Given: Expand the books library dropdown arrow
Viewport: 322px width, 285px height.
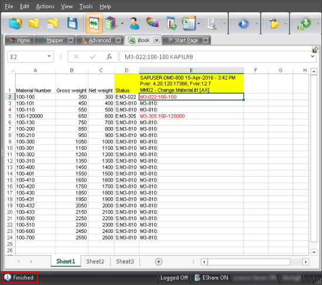Looking at the screenshot, I should click(x=122, y=23).
